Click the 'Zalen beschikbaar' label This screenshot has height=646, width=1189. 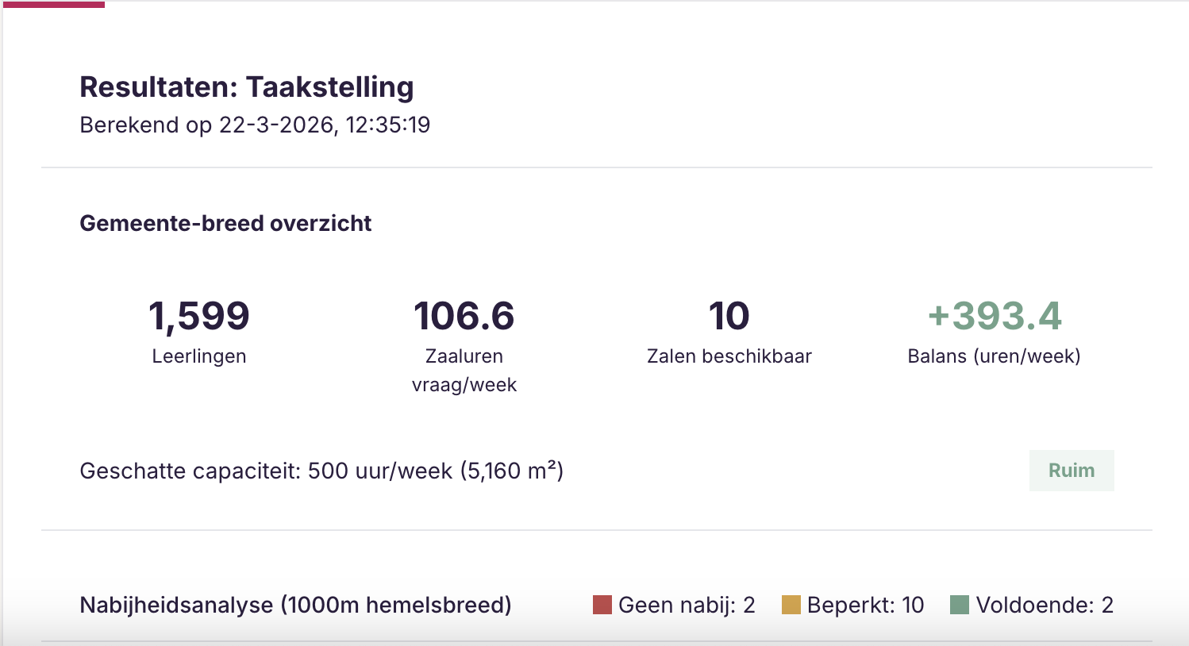point(729,356)
